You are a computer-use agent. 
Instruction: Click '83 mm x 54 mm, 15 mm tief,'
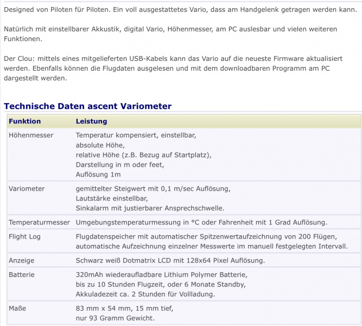pos(124,309)
